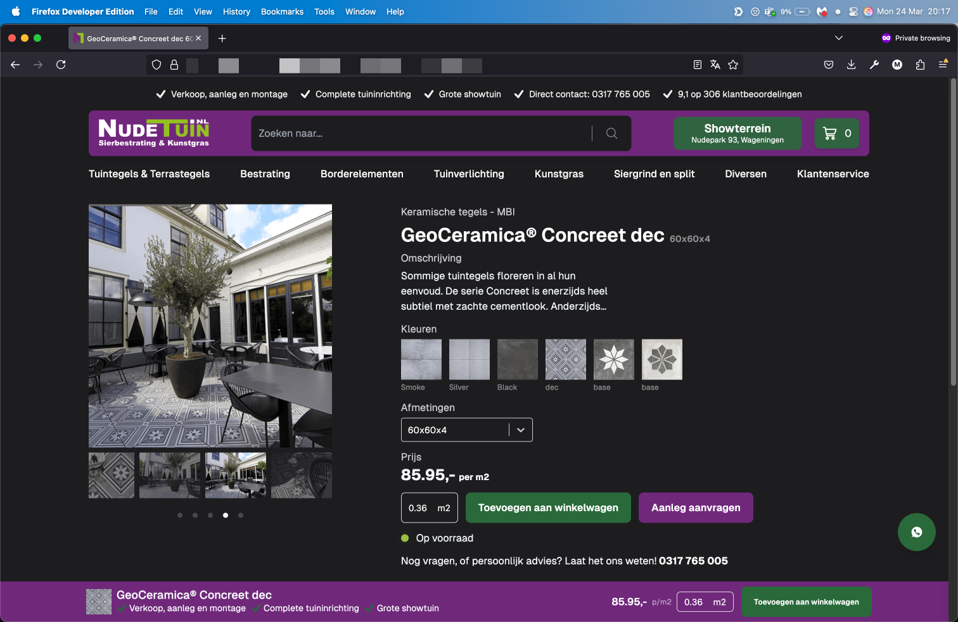The image size is (958, 622).
Task: Open the Diversen category menu
Action: pos(746,174)
